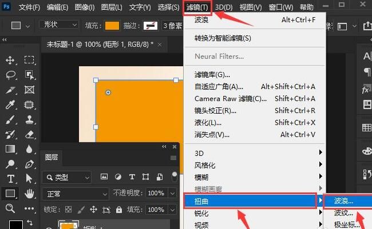Open the tool preset picker arrow

[28, 26]
